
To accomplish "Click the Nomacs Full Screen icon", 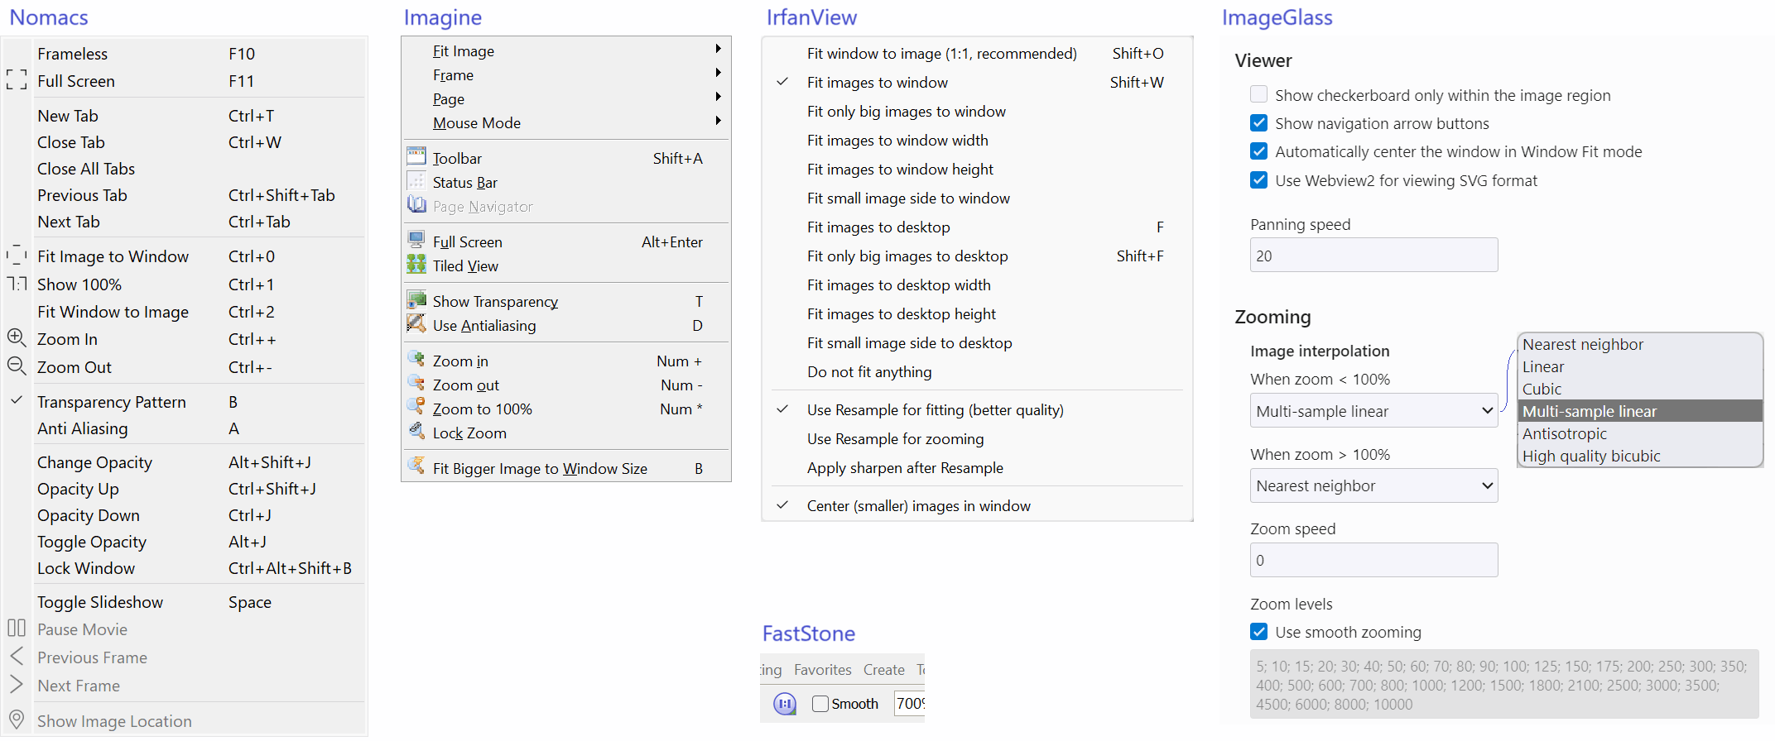I will pyautogui.click(x=17, y=80).
